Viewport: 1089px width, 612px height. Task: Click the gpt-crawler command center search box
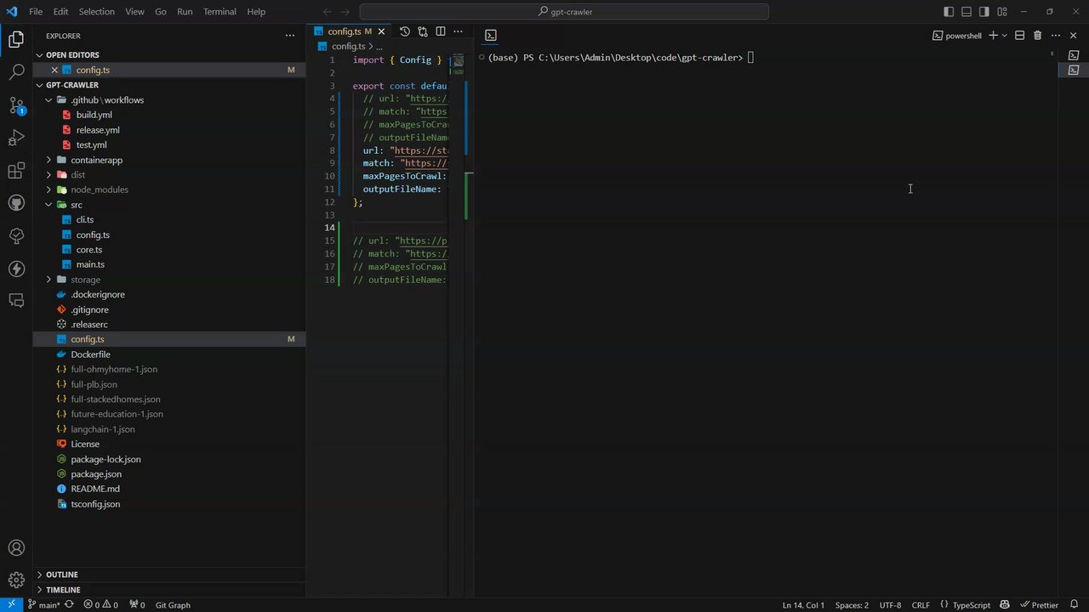click(564, 12)
